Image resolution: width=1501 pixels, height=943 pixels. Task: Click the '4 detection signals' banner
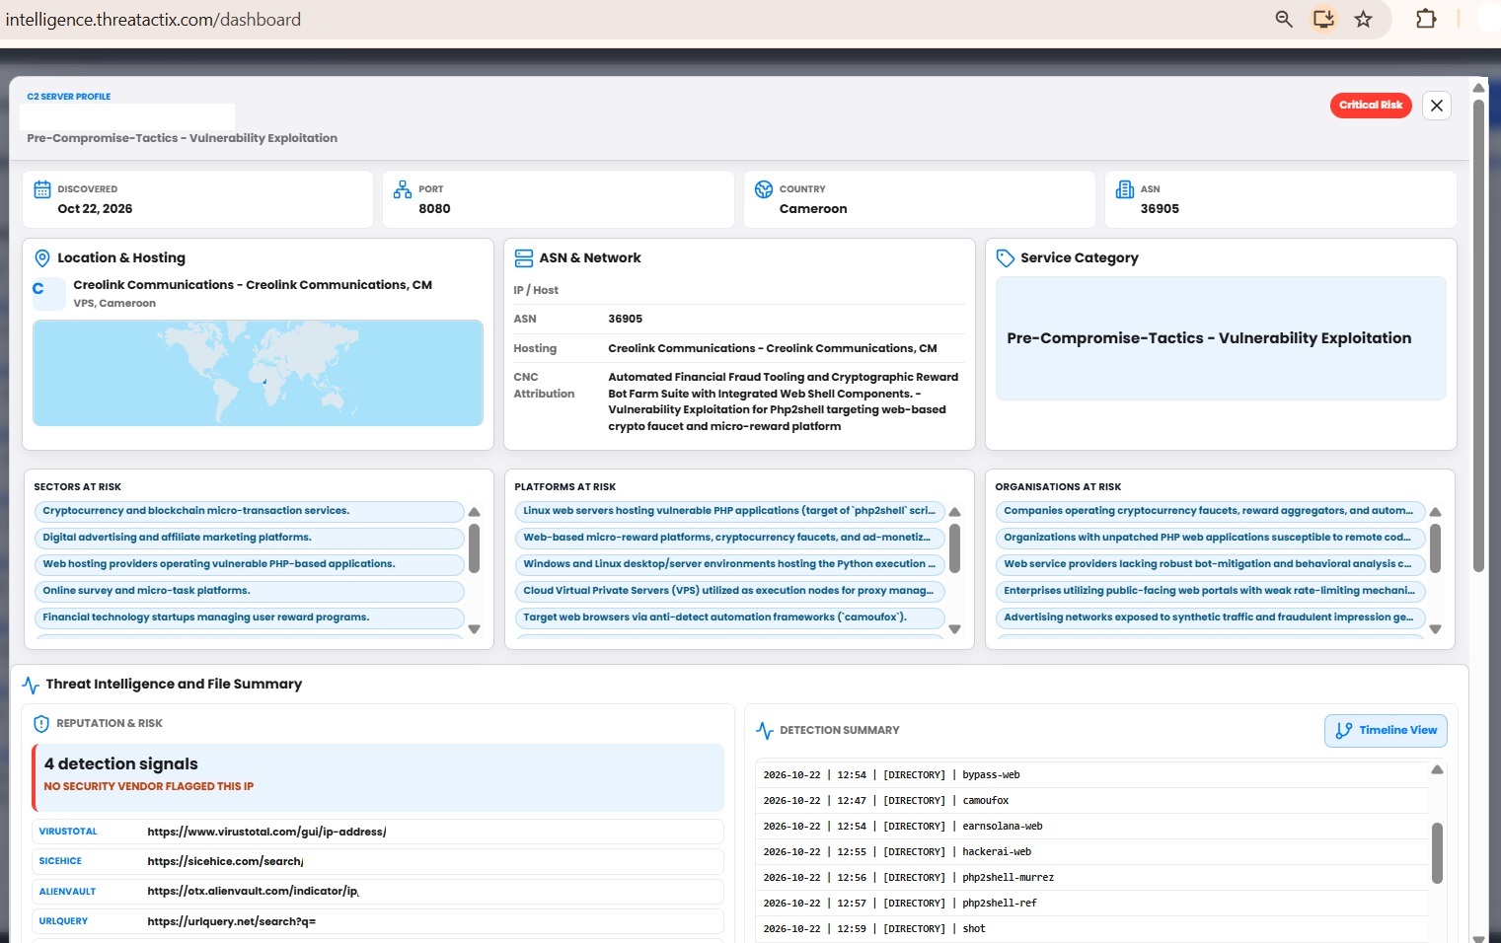378,777
